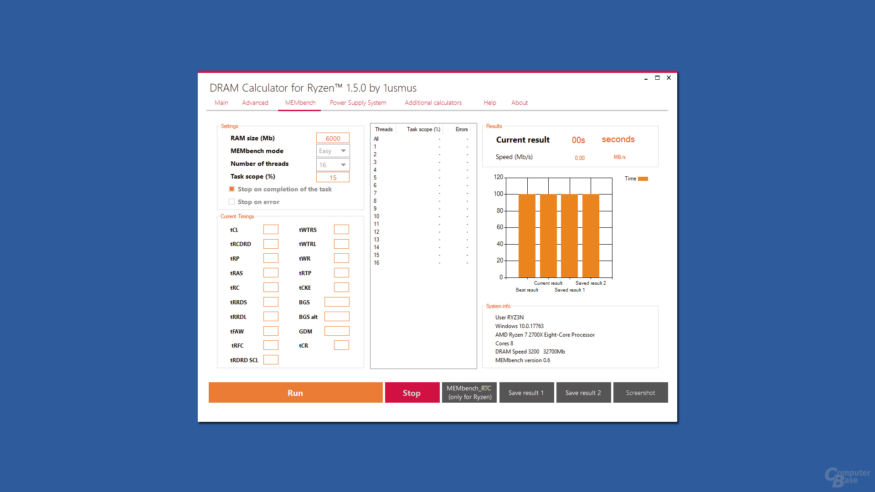This screenshot has width=875, height=492.
Task: Click the tFAW timing field
Action: click(271, 331)
